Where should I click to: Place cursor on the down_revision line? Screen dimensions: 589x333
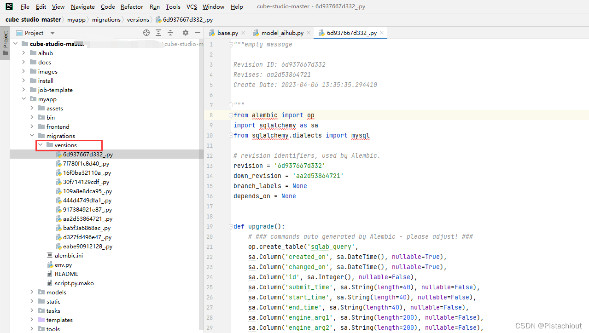pyautogui.click(x=289, y=176)
